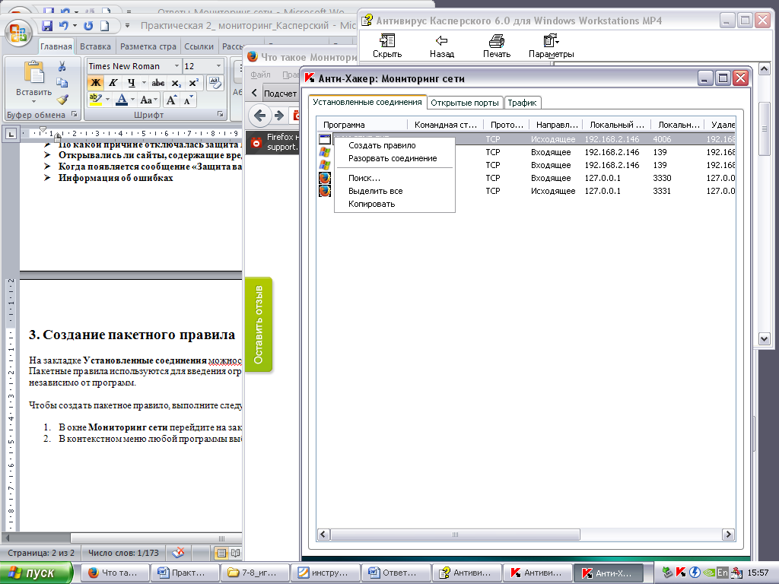Viewport: 779px width, 584px height.
Task: Expand the Вставить paste options arrow
Action: [33, 102]
